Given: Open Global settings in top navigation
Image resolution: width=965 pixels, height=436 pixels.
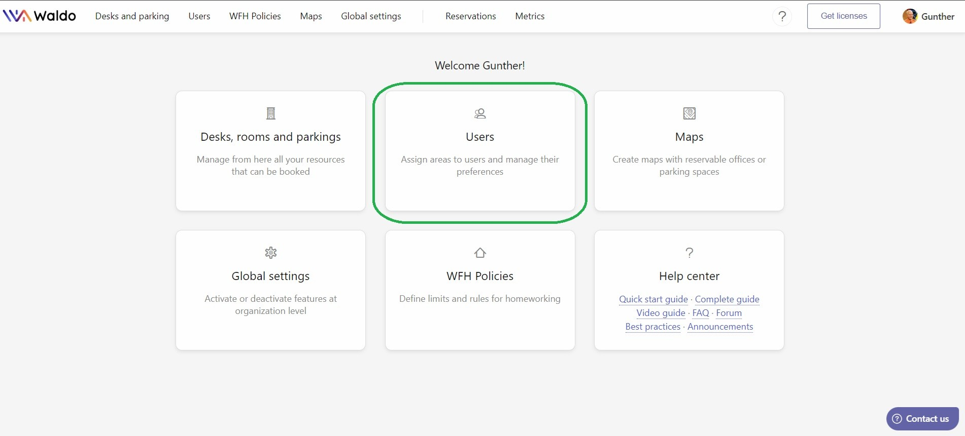Looking at the screenshot, I should point(371,16).
